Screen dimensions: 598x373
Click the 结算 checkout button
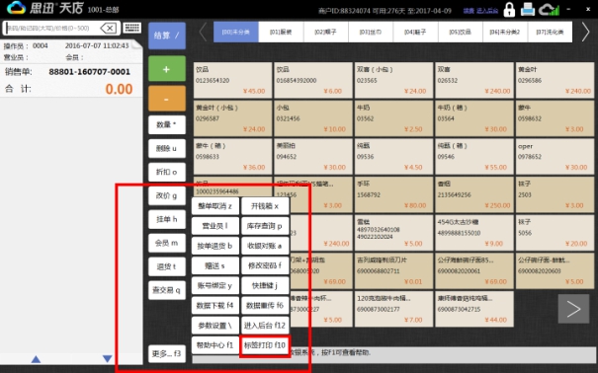tap(167, 36)
